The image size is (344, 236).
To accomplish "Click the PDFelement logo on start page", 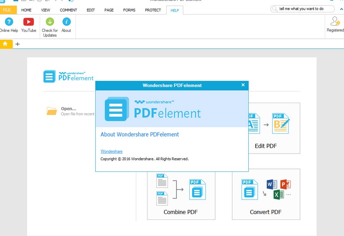I will point(68,76).
